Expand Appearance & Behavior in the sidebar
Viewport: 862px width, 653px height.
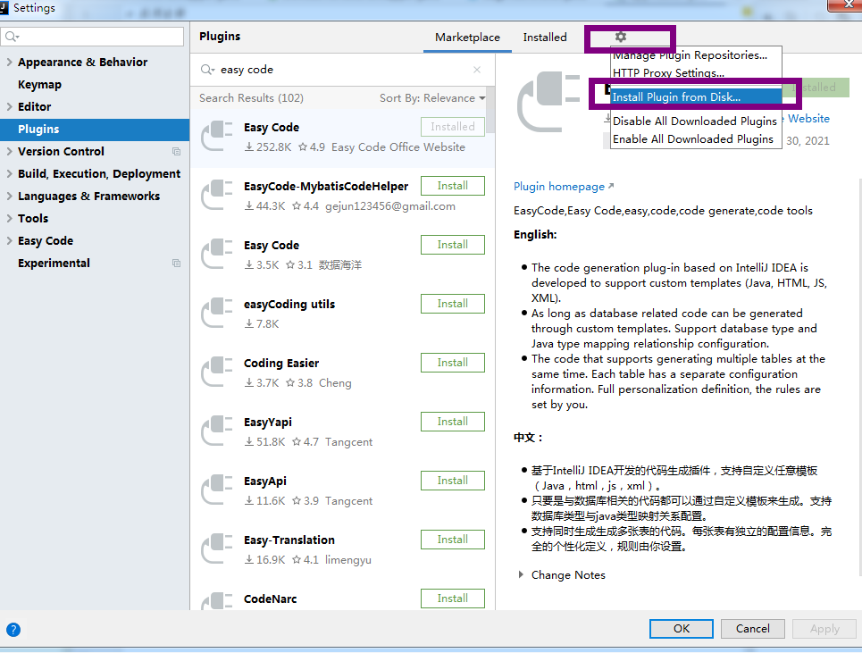(11, 61)
